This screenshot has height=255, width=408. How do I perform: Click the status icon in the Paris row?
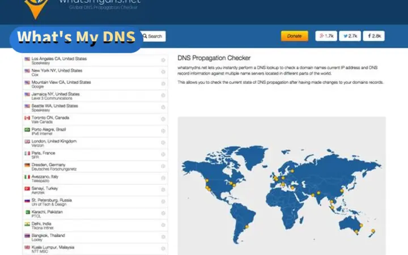[x=163, y=154]
